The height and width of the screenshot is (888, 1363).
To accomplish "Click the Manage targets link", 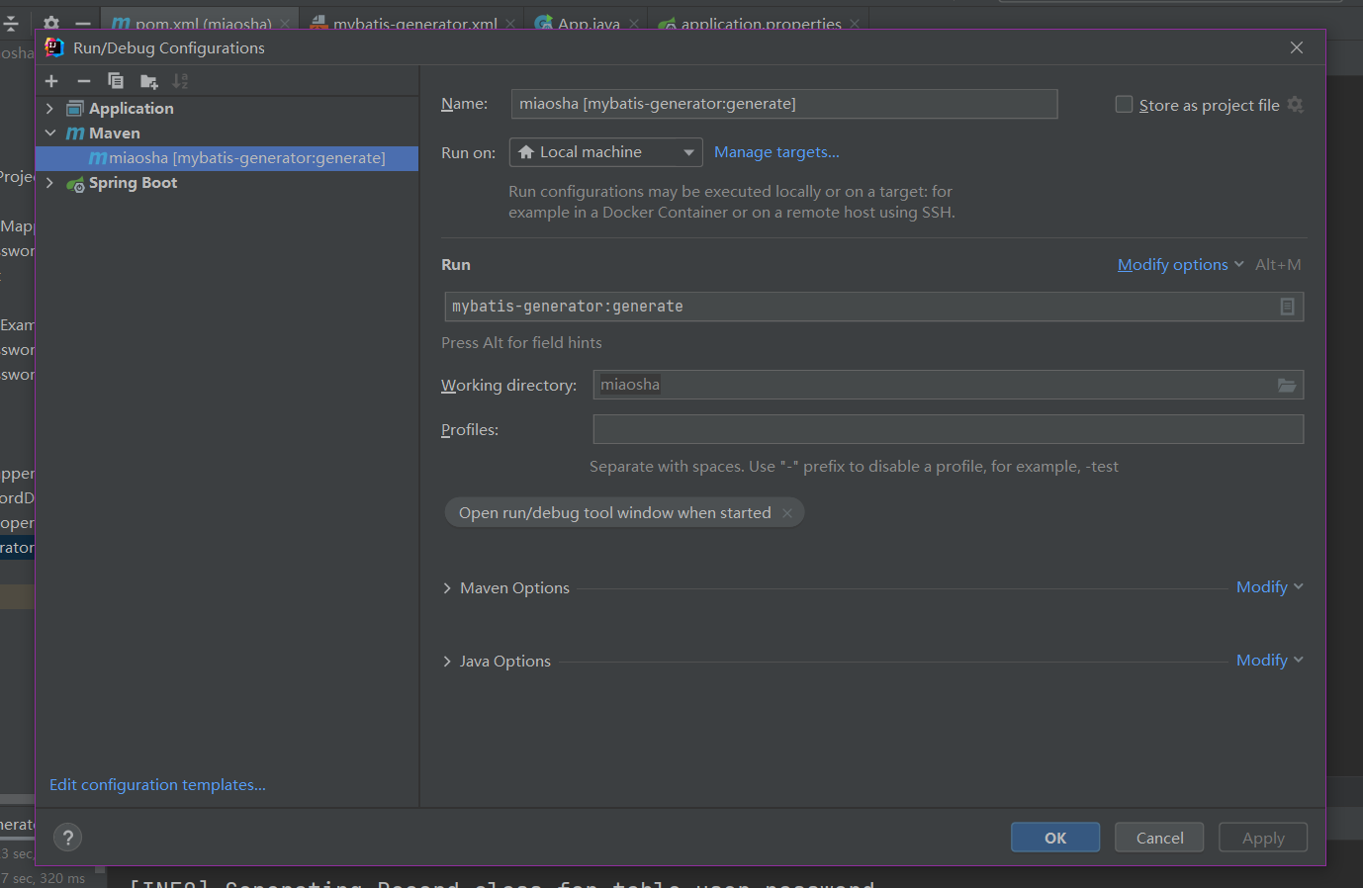I will click(x=776, y=152).
